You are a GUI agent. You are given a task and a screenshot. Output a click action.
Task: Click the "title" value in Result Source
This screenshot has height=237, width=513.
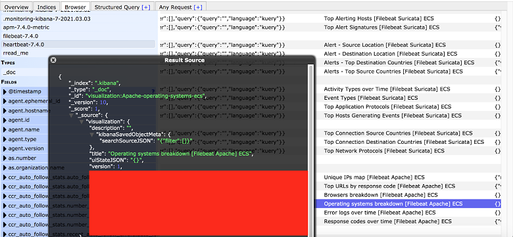(181, 154)
